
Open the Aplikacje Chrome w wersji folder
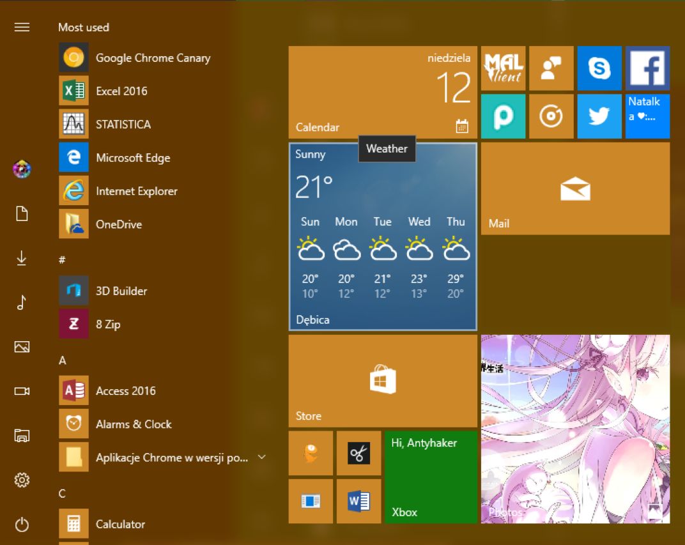click(154, 457)
